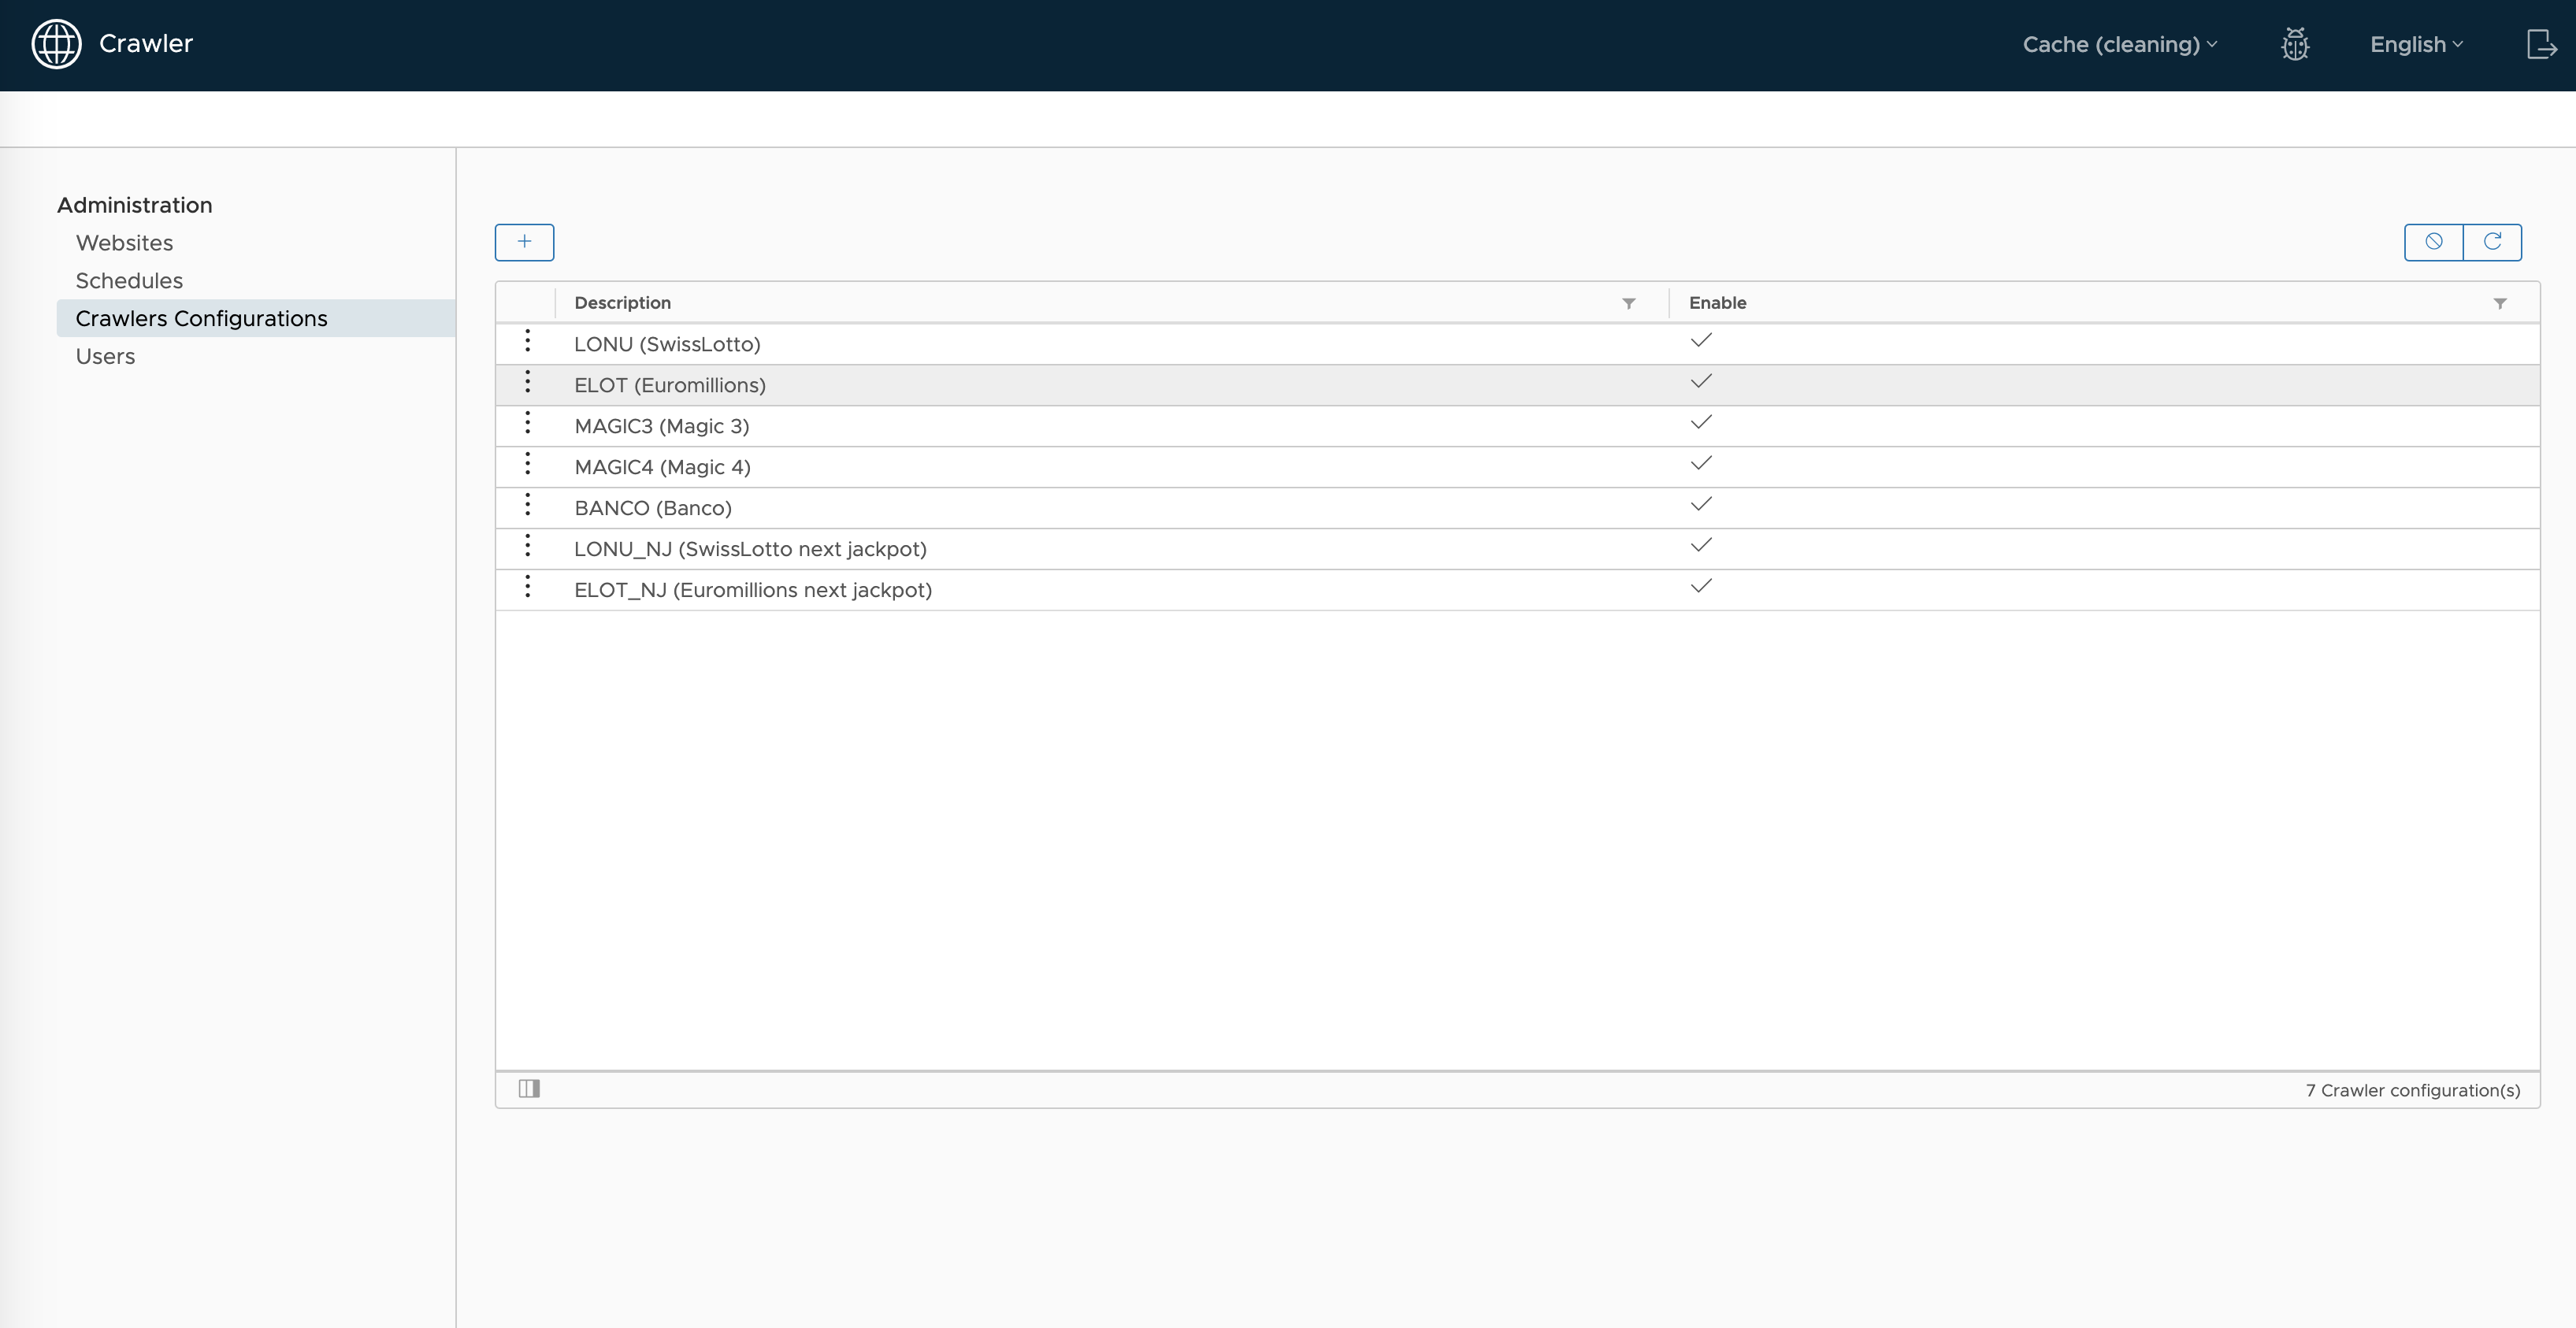Open the Description column filter
Viewport: 2576px width, 1328px height.
click(1628, 303)
